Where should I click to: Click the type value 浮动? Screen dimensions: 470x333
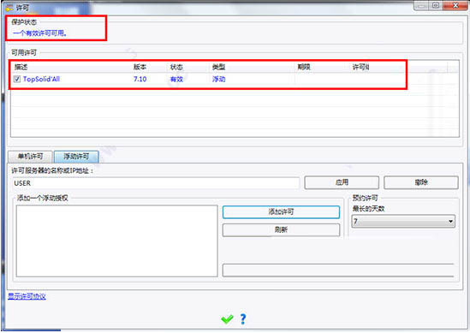pyautogui.click(x=219, y=79)
